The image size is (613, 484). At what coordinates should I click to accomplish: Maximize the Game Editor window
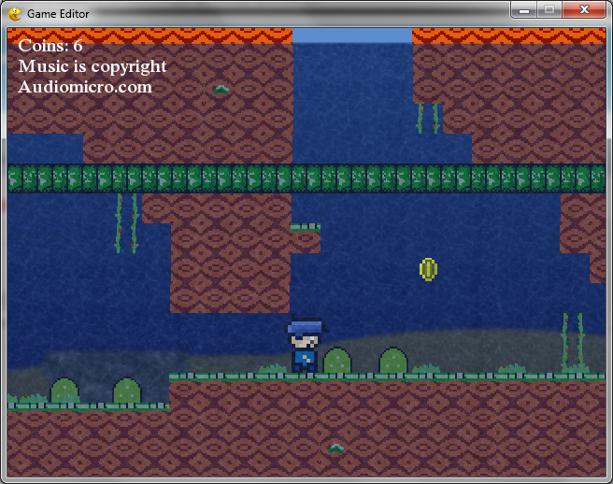coord(549,9)
